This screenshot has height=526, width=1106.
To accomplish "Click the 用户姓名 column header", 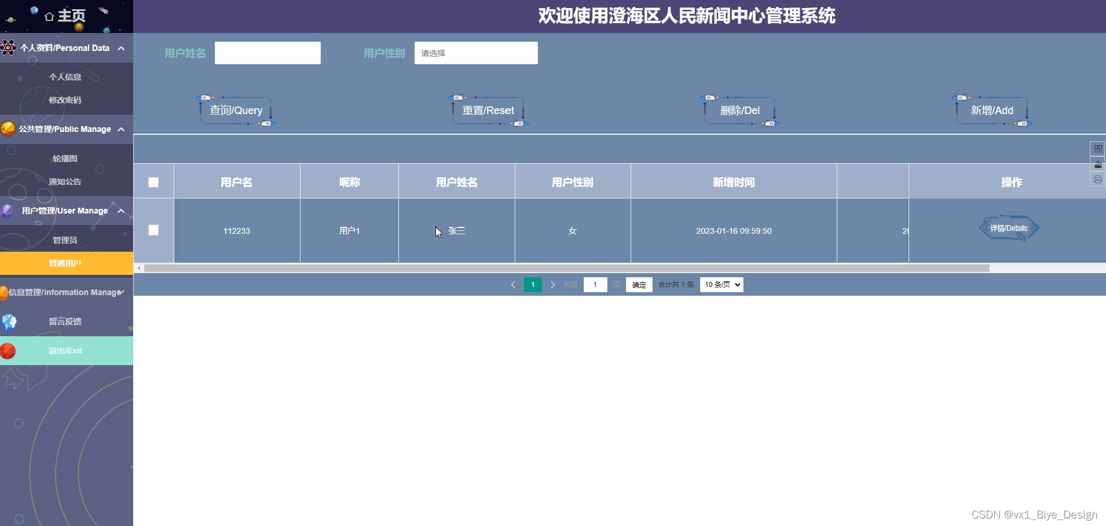I will point(457,182).
